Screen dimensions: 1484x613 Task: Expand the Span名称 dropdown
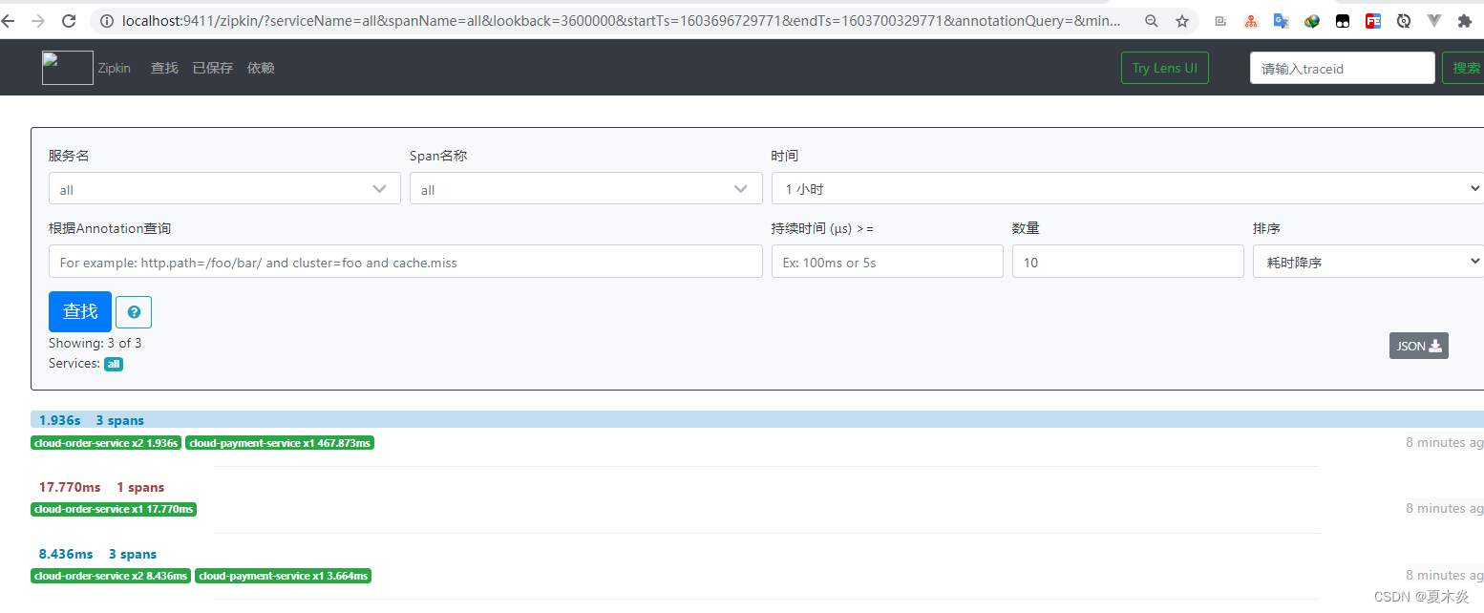584,188
